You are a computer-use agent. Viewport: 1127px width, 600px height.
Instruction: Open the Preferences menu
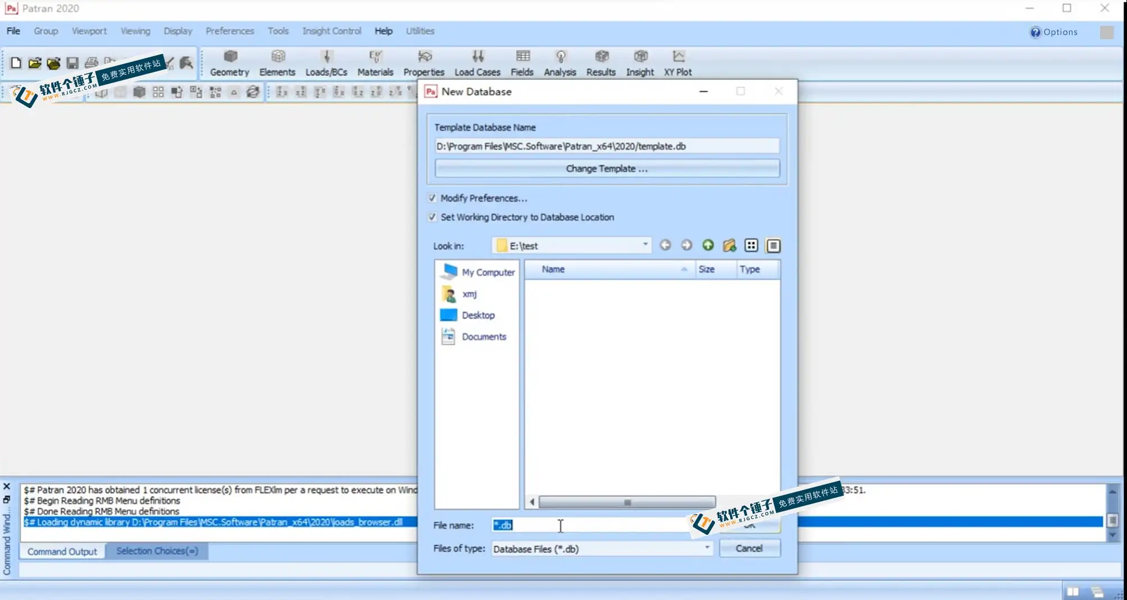pos(230,31)
